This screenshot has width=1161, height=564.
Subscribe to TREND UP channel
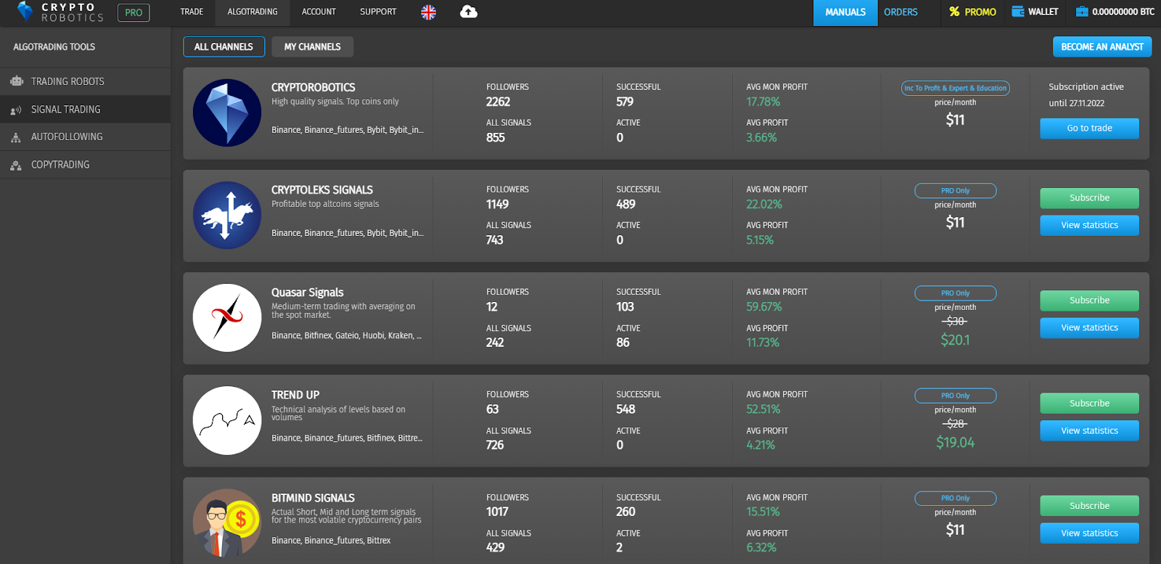click(1089, 404)
